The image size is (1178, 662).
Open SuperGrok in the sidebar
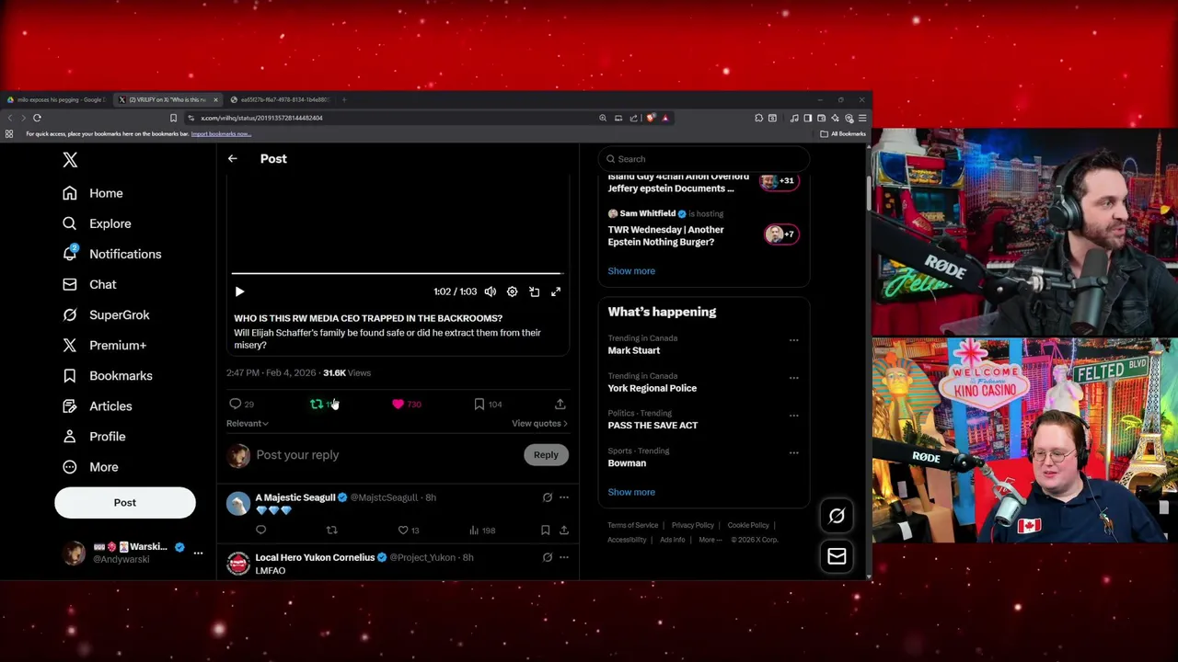coord(105,314)
